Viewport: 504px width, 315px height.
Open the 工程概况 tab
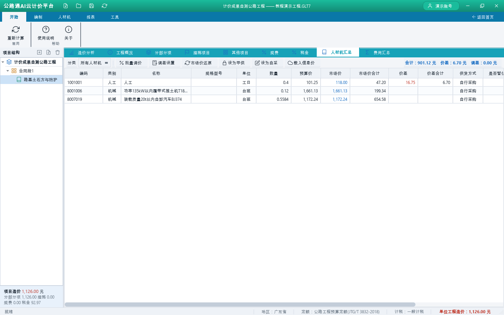(120, 52)
